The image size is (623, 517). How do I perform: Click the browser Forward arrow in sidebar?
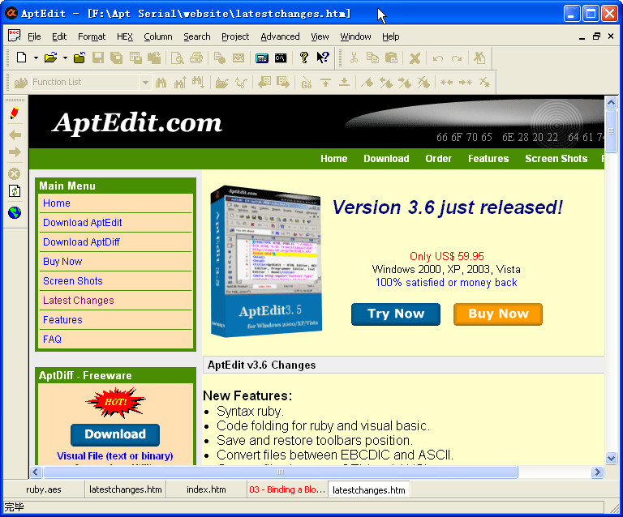coord(15,152)
